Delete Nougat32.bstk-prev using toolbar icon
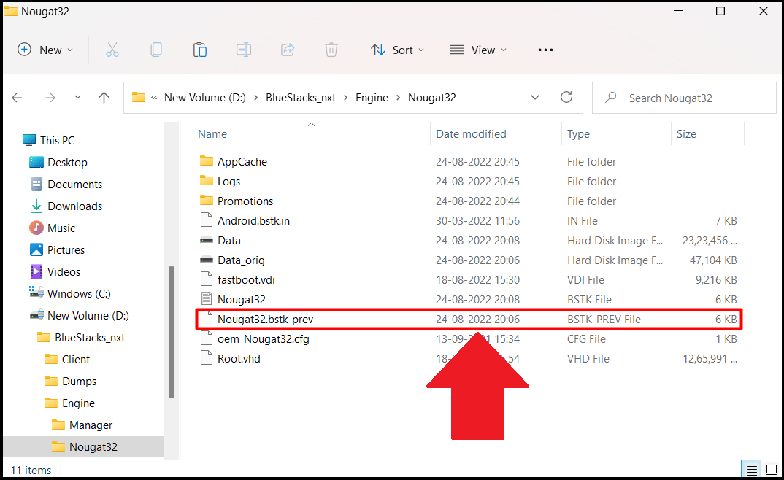The height and width of the screenshot is (480, 784). 331,50
